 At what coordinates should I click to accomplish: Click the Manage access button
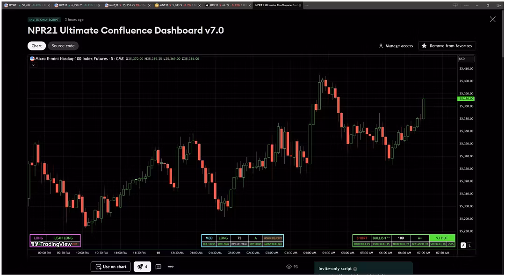(x=396, y=46)
